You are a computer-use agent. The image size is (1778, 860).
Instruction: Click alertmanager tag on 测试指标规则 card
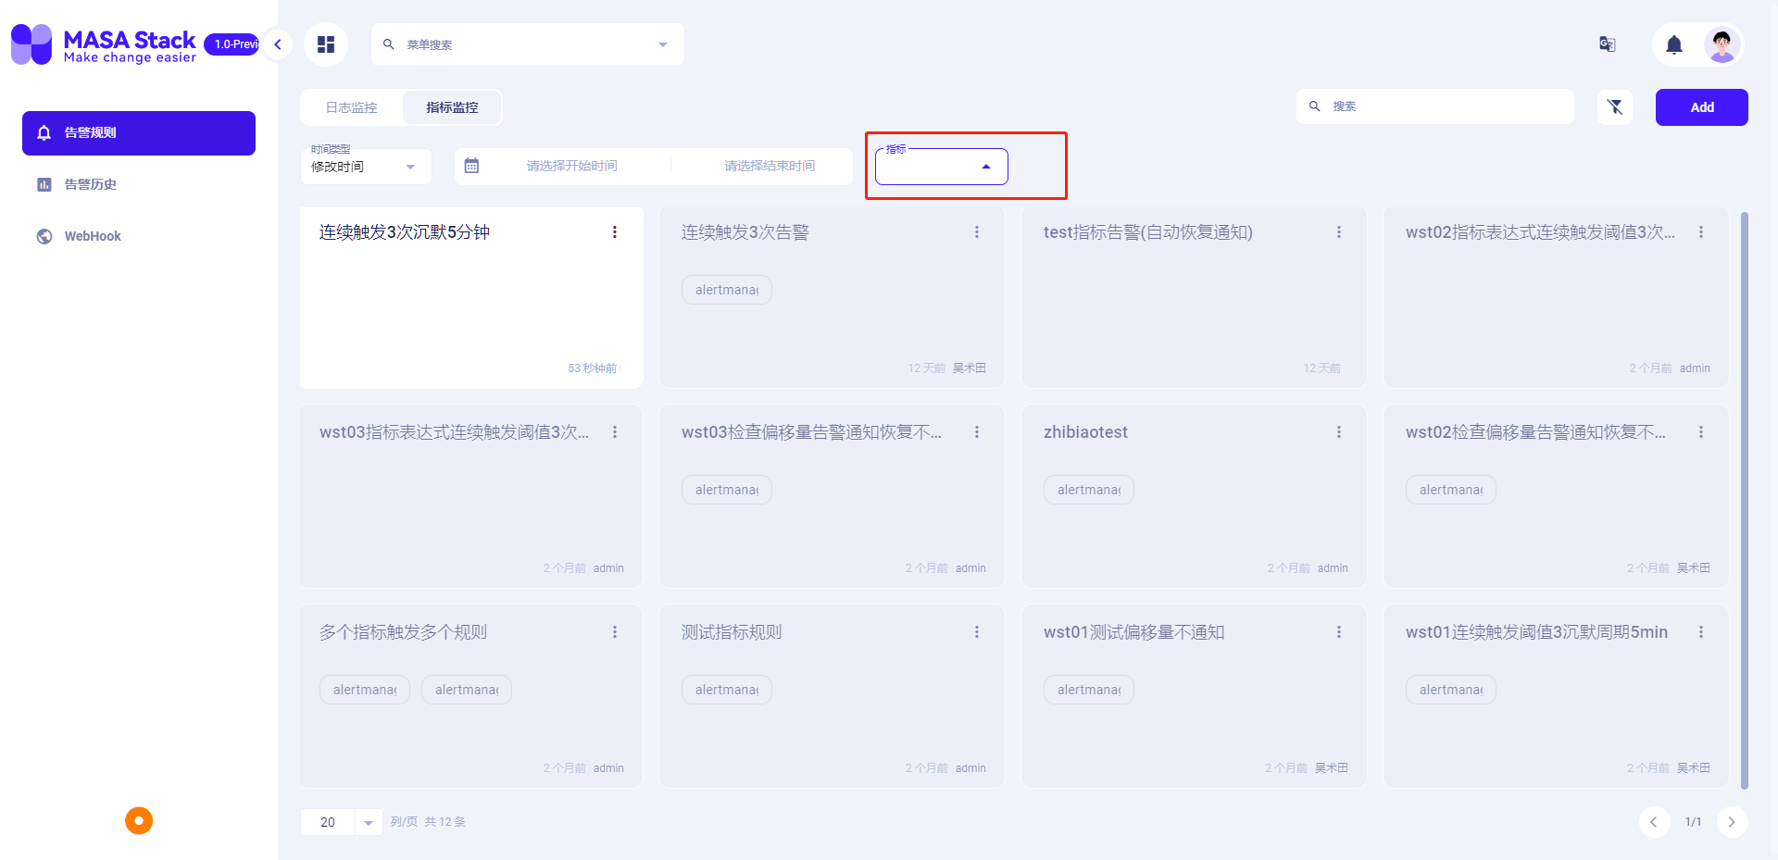tap(727, 690)
